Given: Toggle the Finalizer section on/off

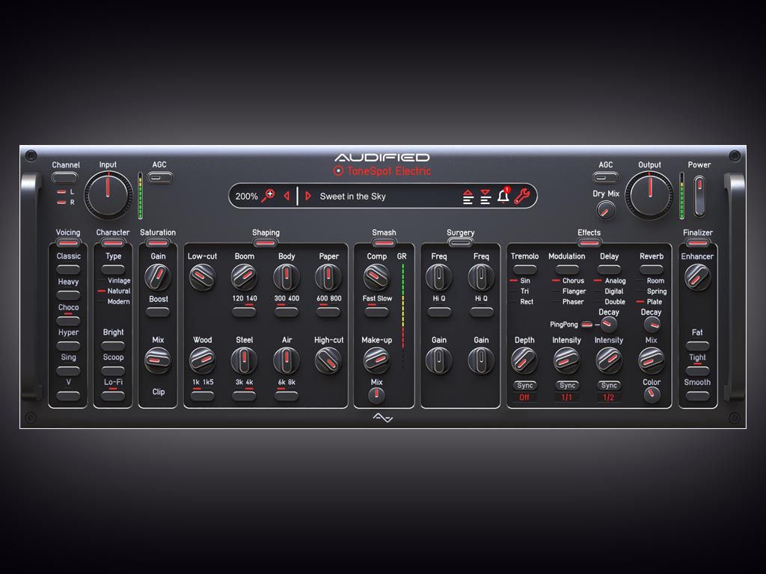Looking at the screenshot, I should tap(698, 243).
